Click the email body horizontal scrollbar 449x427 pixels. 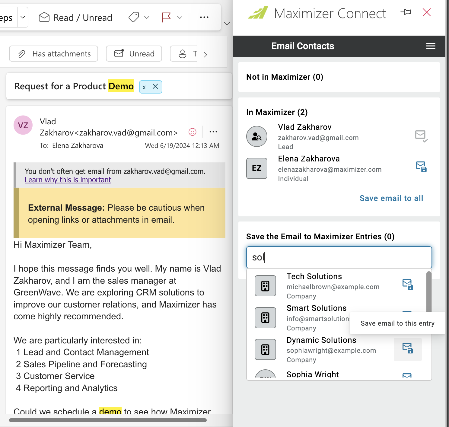pyautogui.click(x=108, y=420)
